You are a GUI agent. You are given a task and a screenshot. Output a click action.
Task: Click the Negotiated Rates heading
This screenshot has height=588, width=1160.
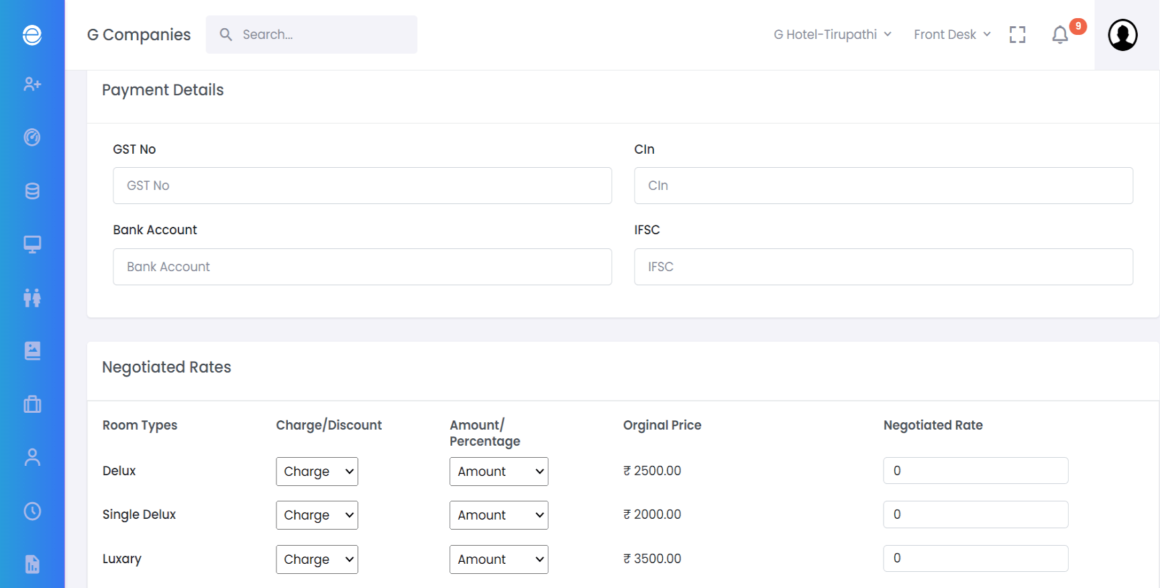pyautogui.click(x=166, y=367)
